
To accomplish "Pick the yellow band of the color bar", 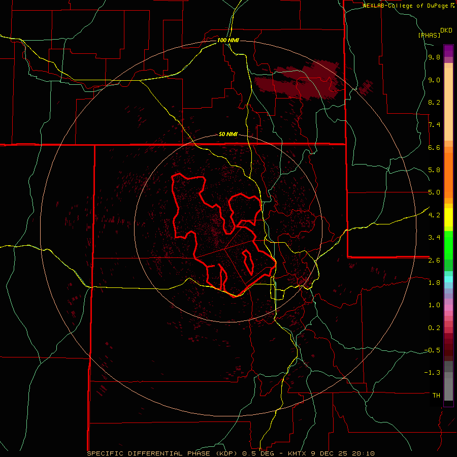I will [448, 217].
